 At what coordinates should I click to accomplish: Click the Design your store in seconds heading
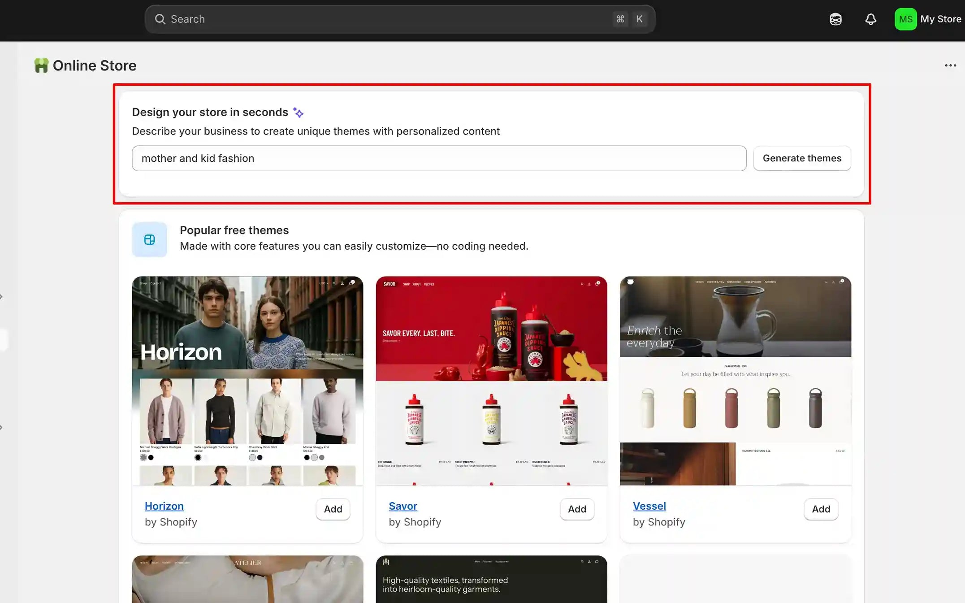click(210, 112)
